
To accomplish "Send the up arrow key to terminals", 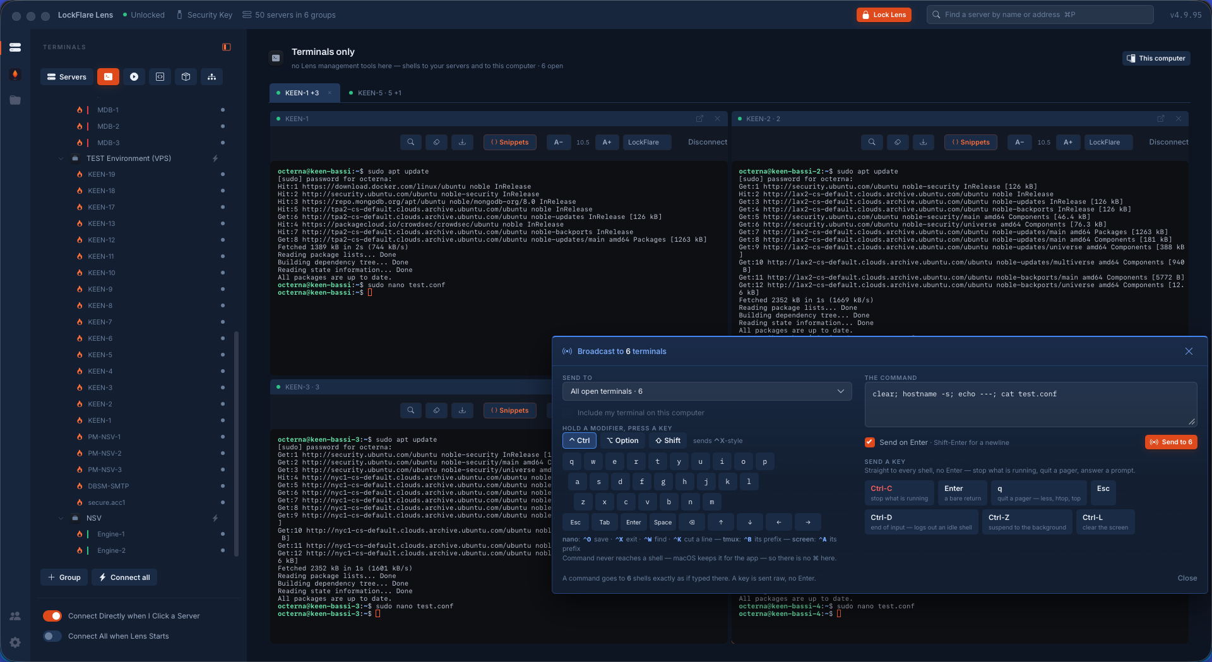I will [x=721, y=523].
